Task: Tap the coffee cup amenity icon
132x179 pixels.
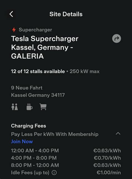Action: click(x=30, y=107)
